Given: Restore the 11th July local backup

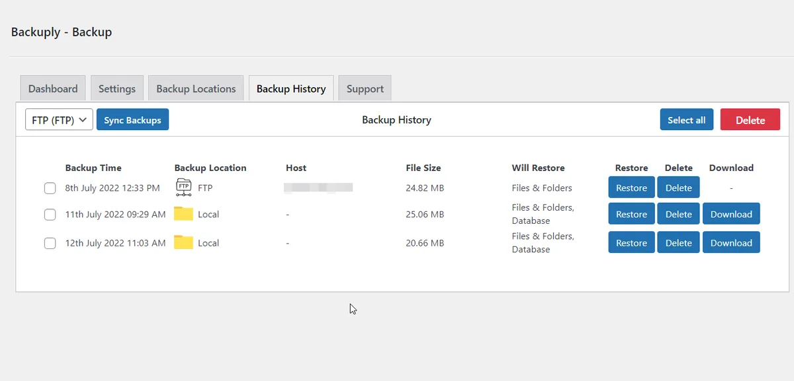Looking at the screenshot, I should pyautogui.click(x=631, y=214).
